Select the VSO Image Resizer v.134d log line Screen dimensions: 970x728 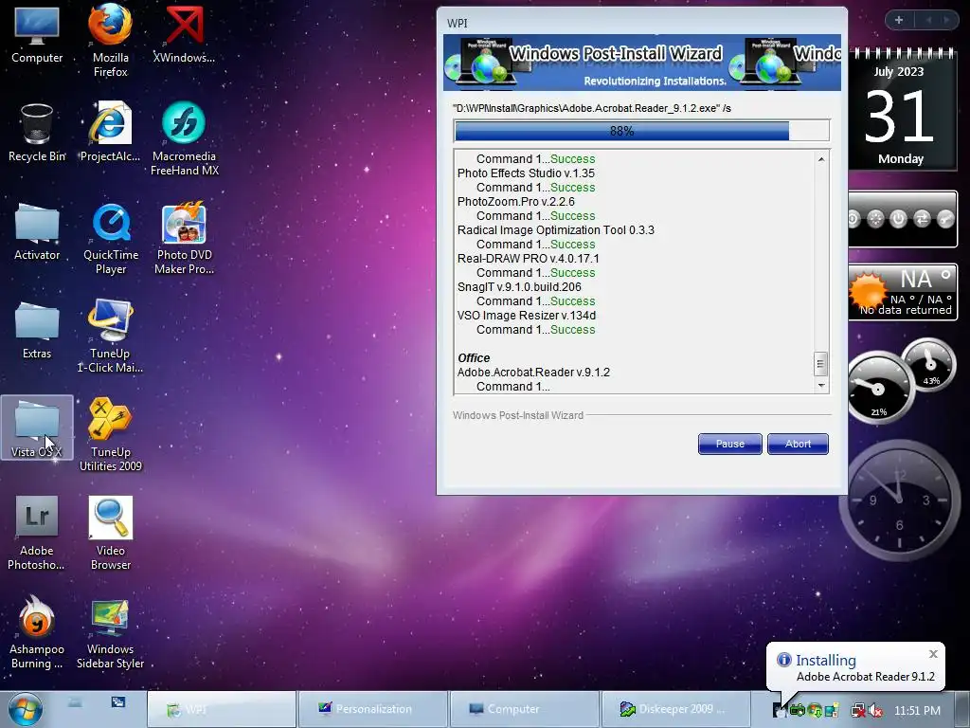click(x=527, y=316)
